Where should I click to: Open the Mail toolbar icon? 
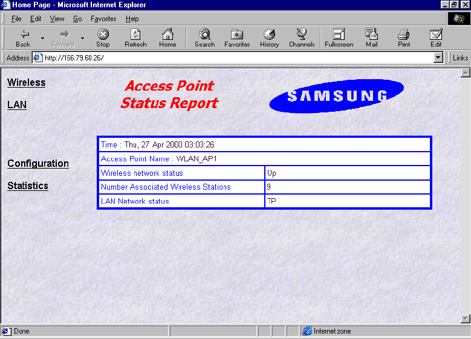click(x=372, y=34)
